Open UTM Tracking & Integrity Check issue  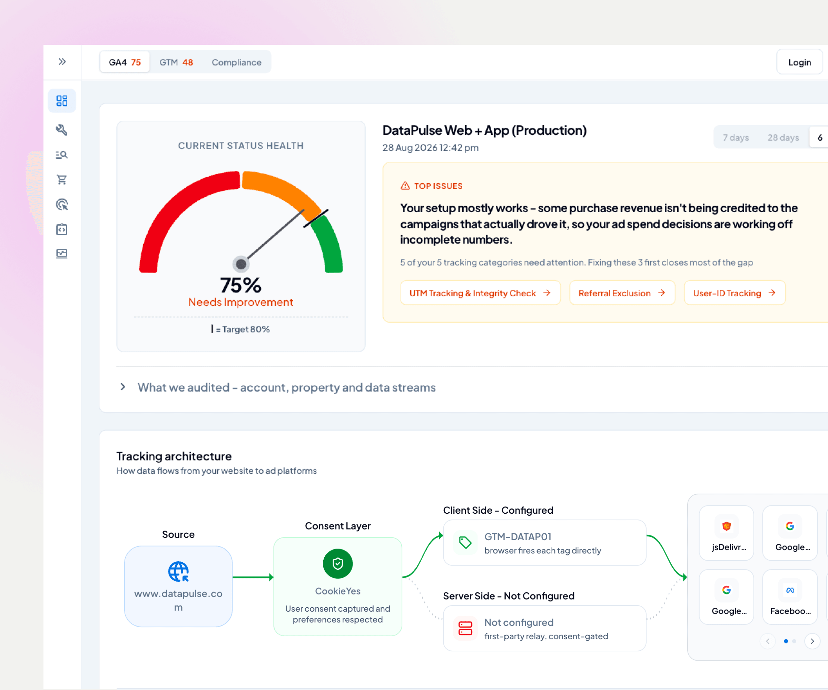coord(480,293)
